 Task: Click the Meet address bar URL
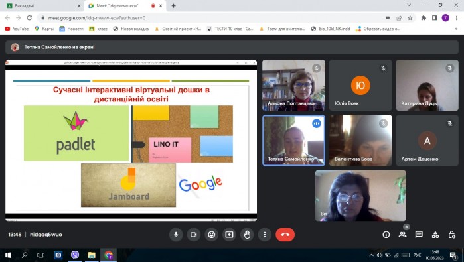(97, 18)
